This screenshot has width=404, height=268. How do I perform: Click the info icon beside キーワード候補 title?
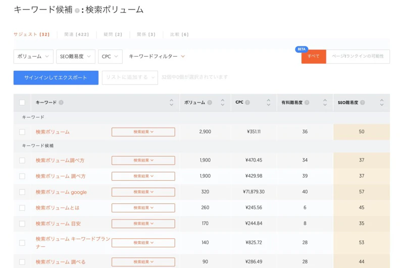coord(77,11)
